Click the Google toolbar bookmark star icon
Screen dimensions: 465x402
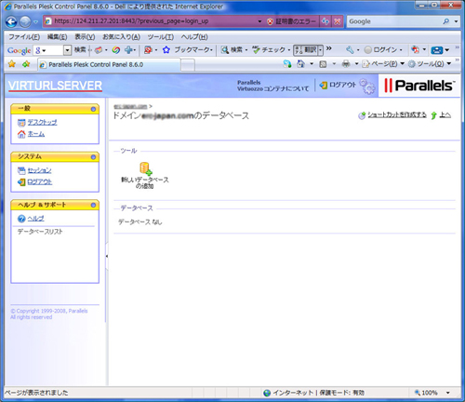click(166, 50)
